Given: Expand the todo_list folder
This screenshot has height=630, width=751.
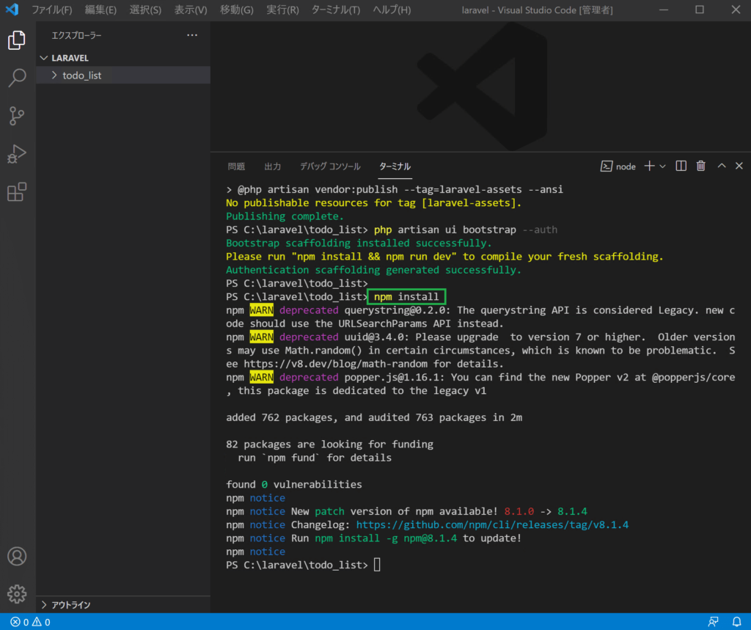Looking at the screenshot, I should click(54, 76).
